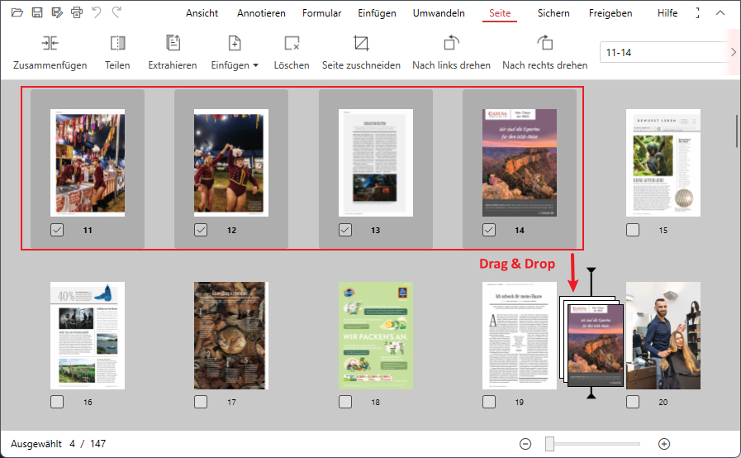This screenshot has width=741, height=458.
Task: Select page 17 leaves thumbnail
Action: coord(231,336)
